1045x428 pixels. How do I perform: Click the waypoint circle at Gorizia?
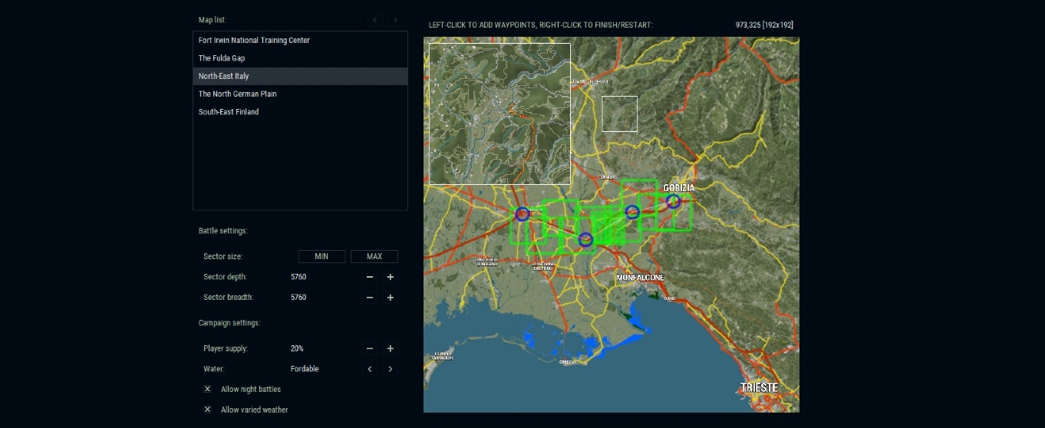673,202
